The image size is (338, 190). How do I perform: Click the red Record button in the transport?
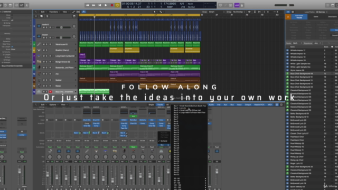(x=111, y=5)
